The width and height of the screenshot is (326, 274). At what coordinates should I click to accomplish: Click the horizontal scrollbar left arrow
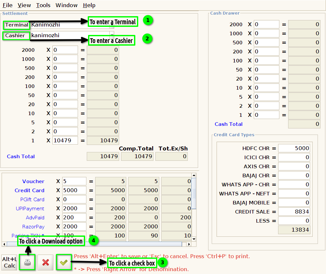coord(4,244)
